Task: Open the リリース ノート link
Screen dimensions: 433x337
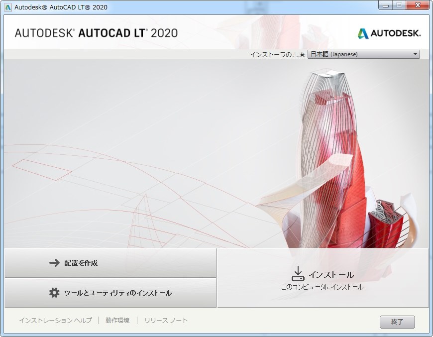Action: pos(166,321)
